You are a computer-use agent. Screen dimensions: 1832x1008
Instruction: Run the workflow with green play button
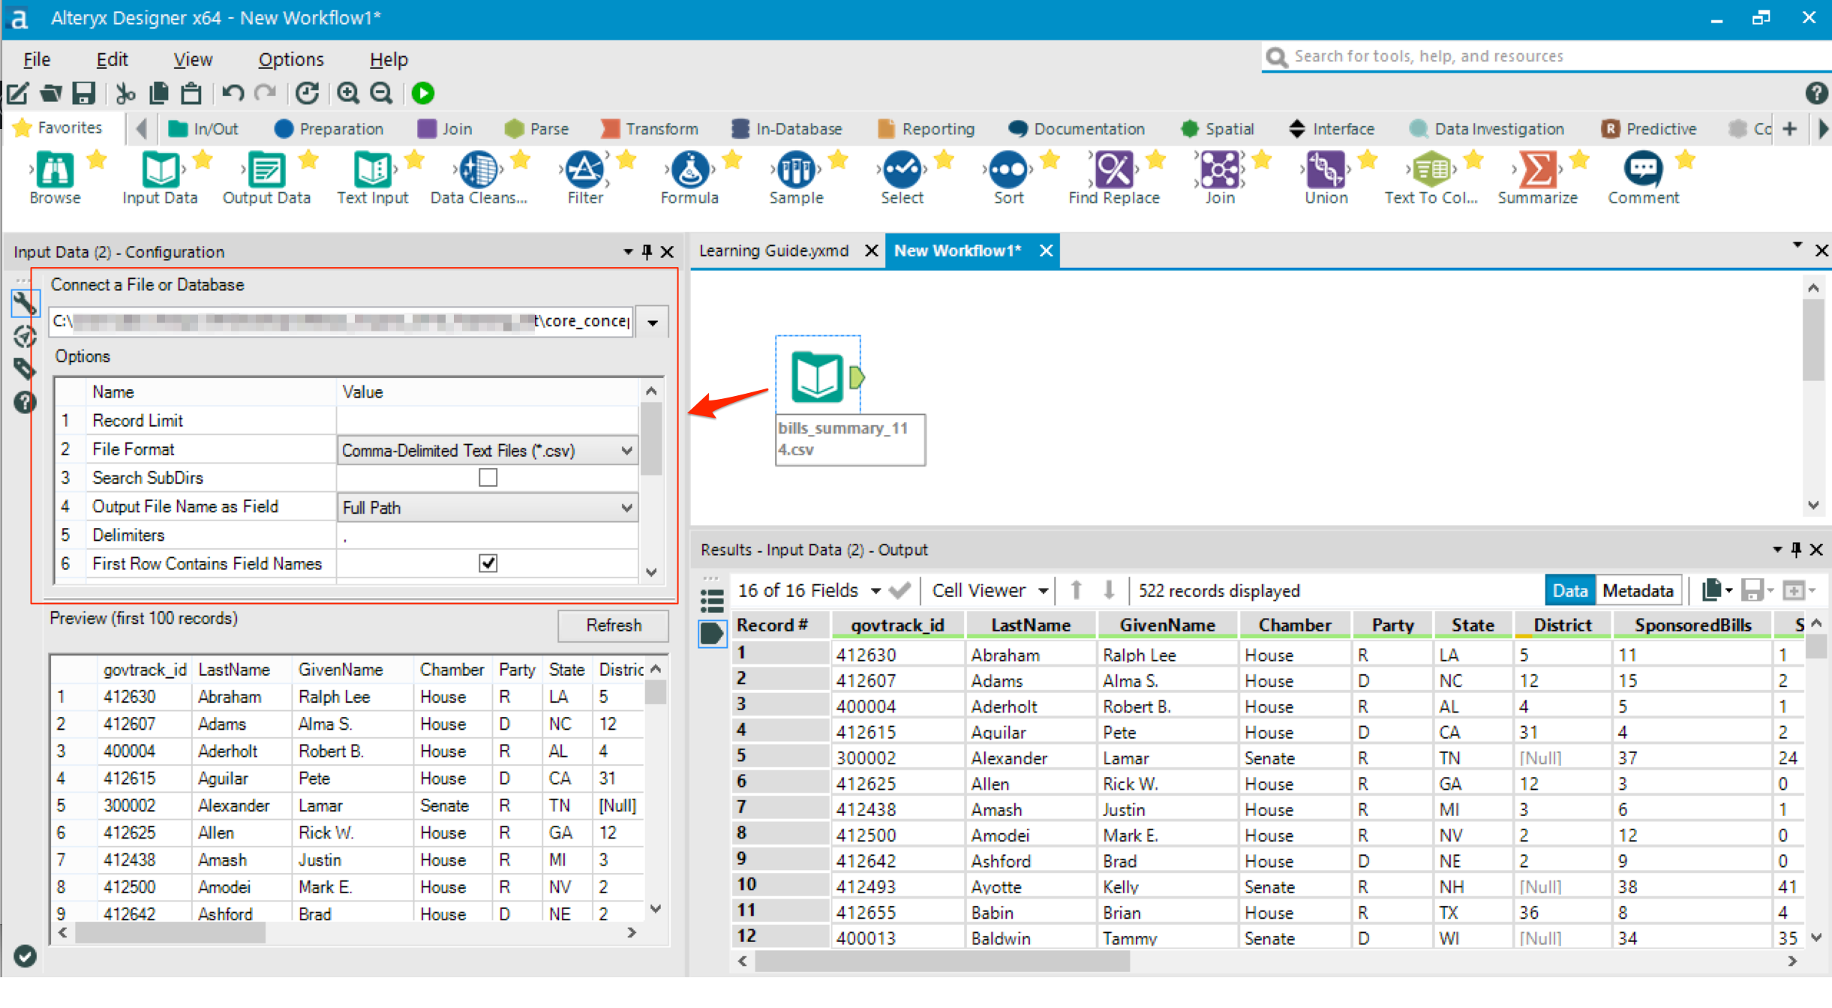423,93
